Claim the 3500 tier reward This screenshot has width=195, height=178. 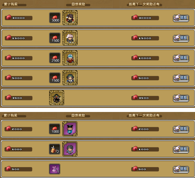click(x=181, y=98)
